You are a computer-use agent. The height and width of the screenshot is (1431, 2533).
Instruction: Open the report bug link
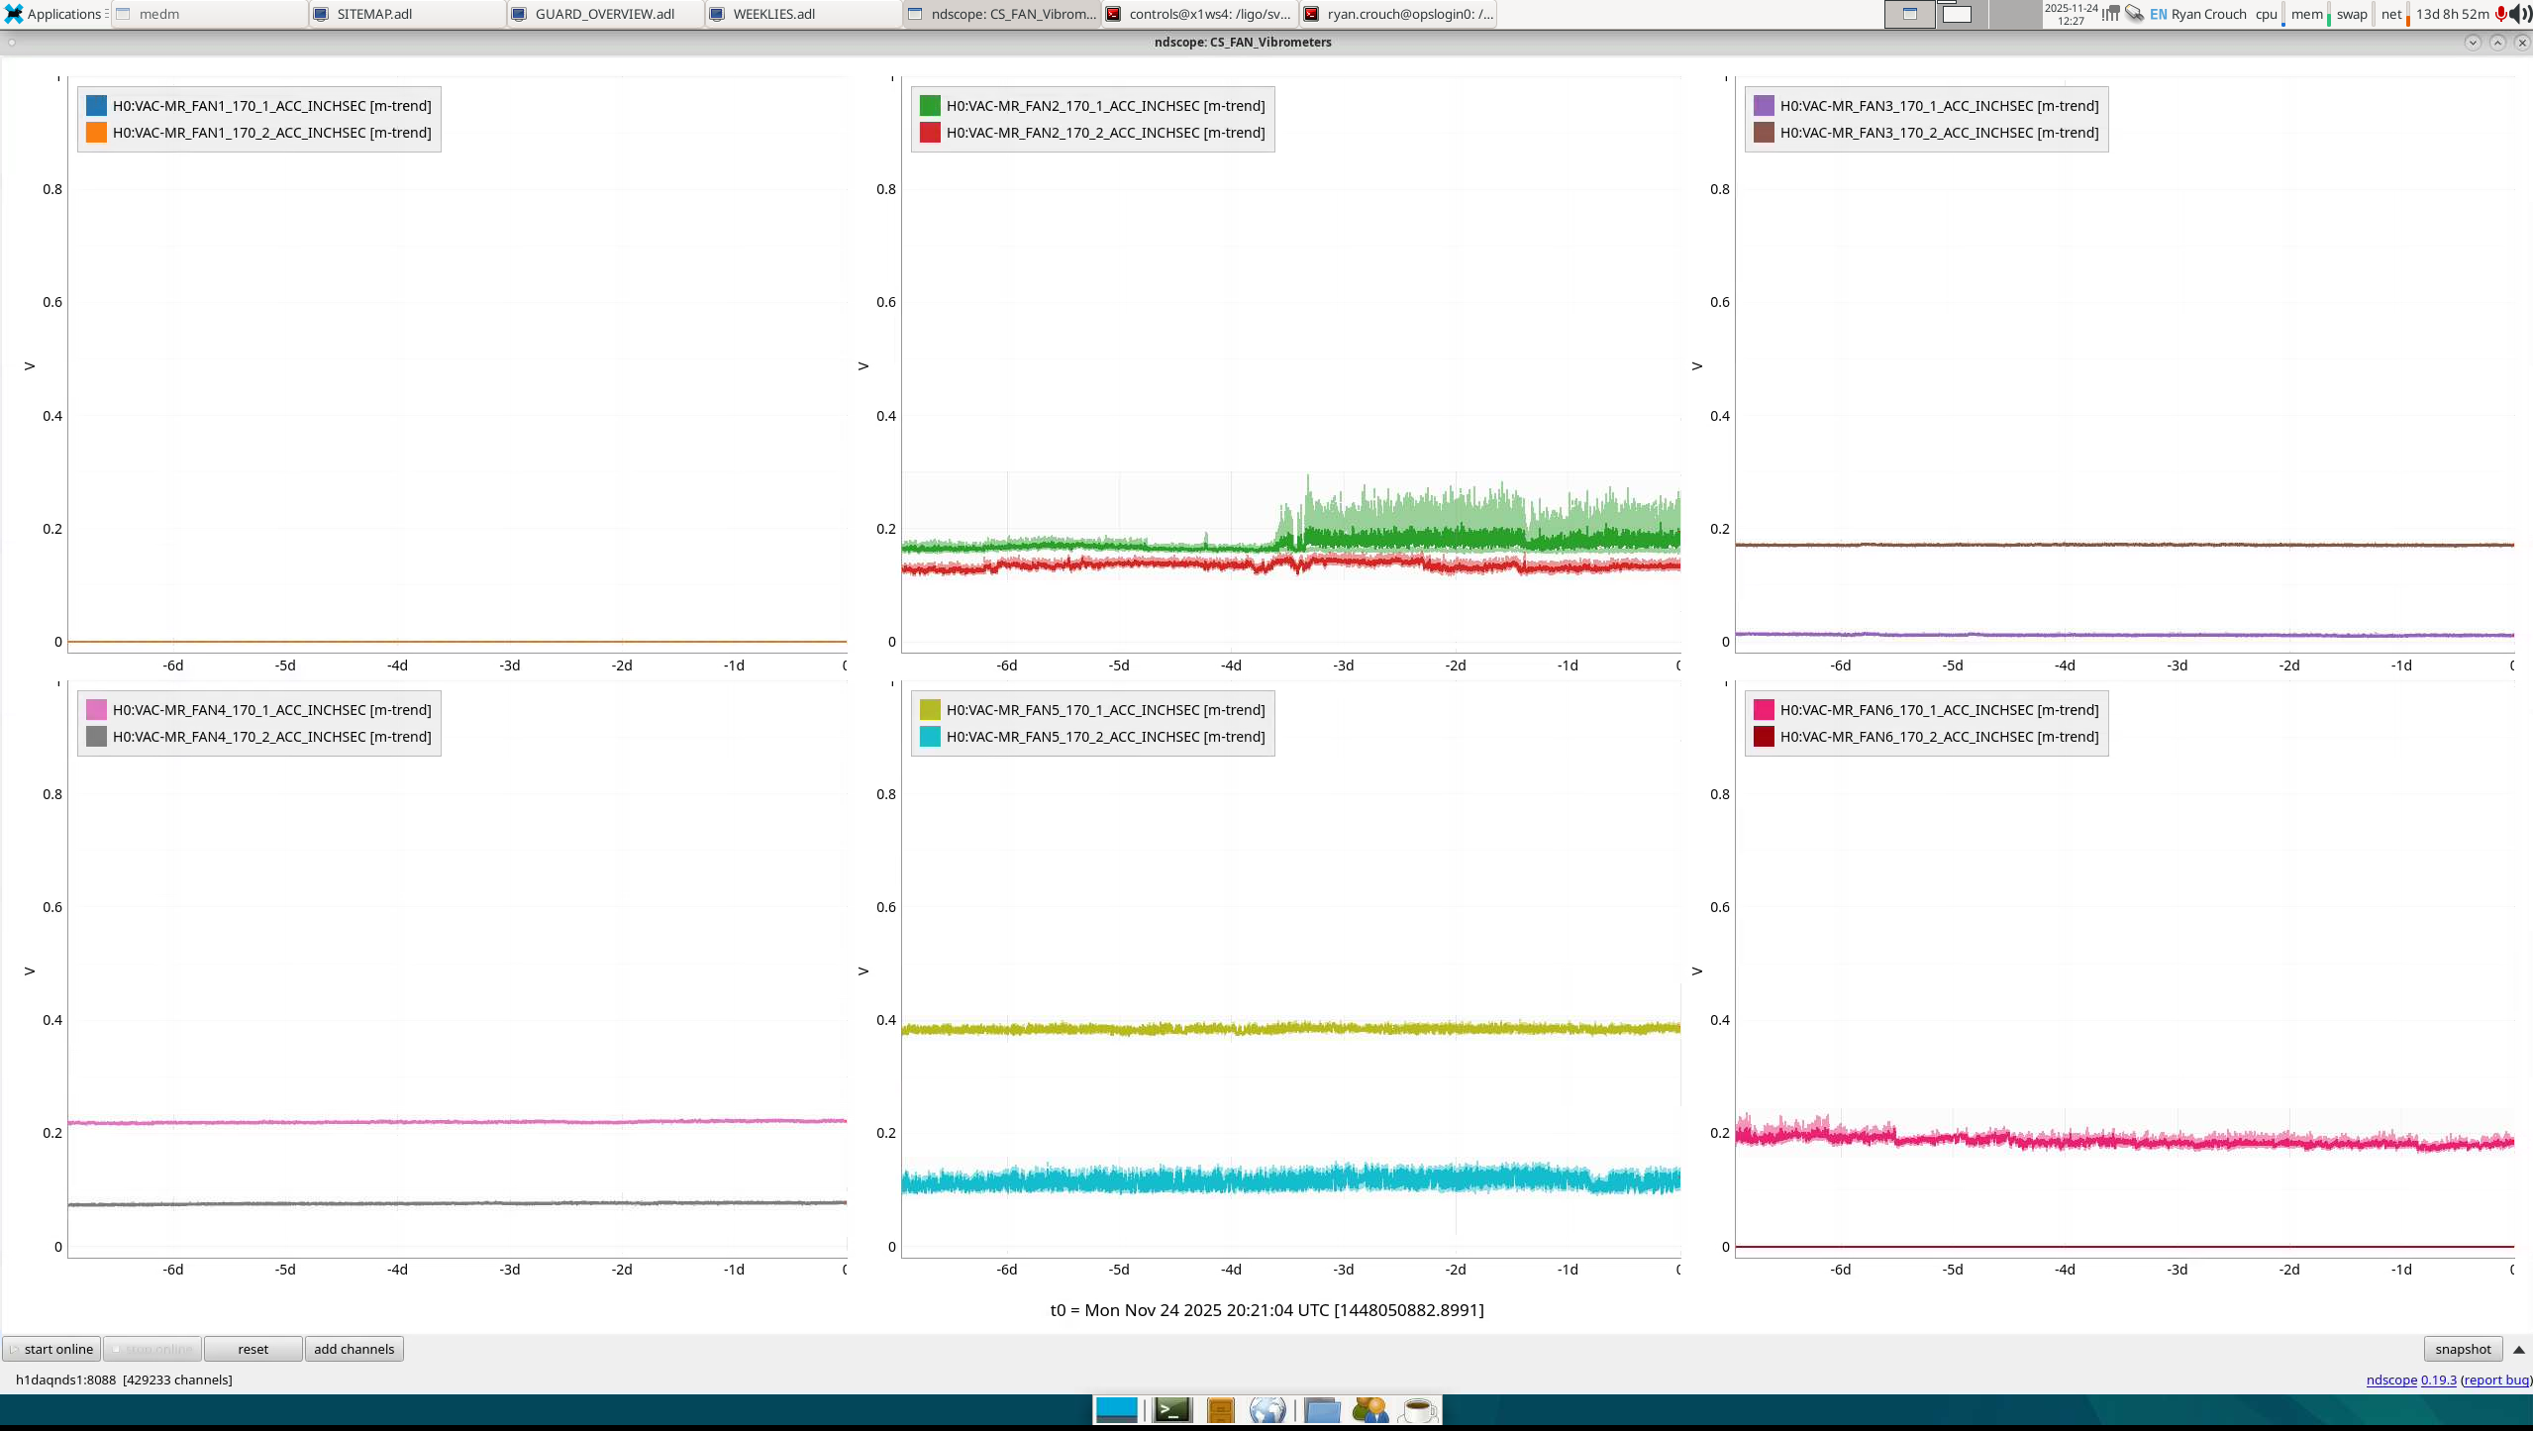point(2495,1380)
